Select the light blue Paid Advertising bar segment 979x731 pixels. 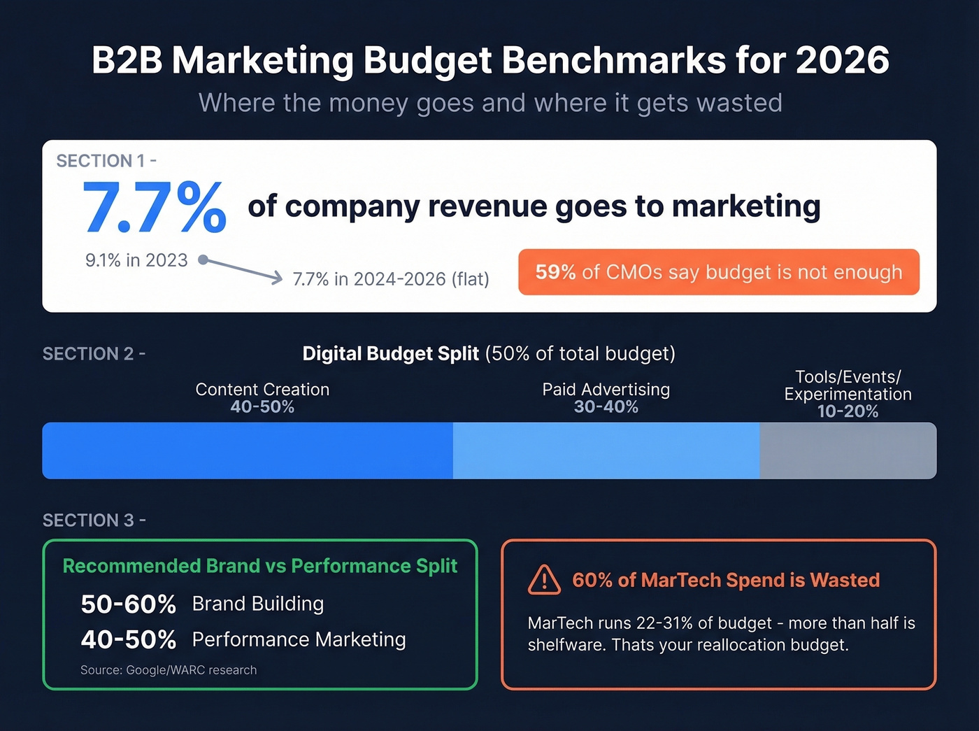606,450
